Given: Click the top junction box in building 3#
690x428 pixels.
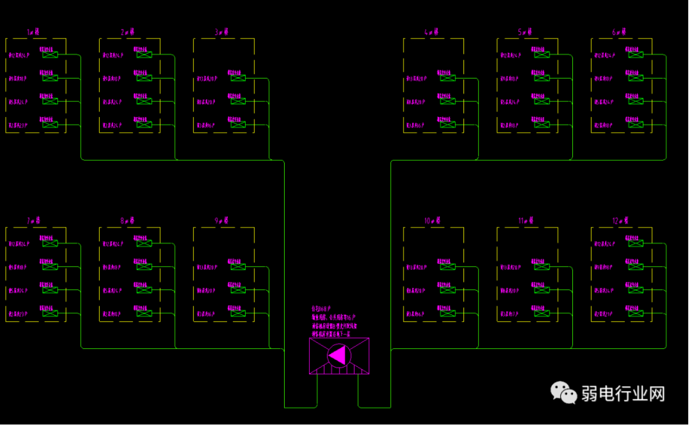Looking at the screenshot, I should (x=238, y=78).
